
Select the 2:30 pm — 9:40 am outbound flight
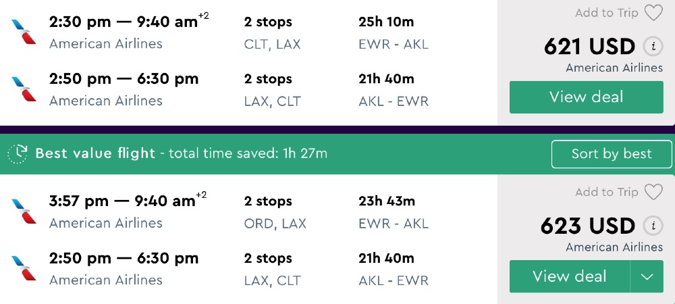(x=122, y=22)
